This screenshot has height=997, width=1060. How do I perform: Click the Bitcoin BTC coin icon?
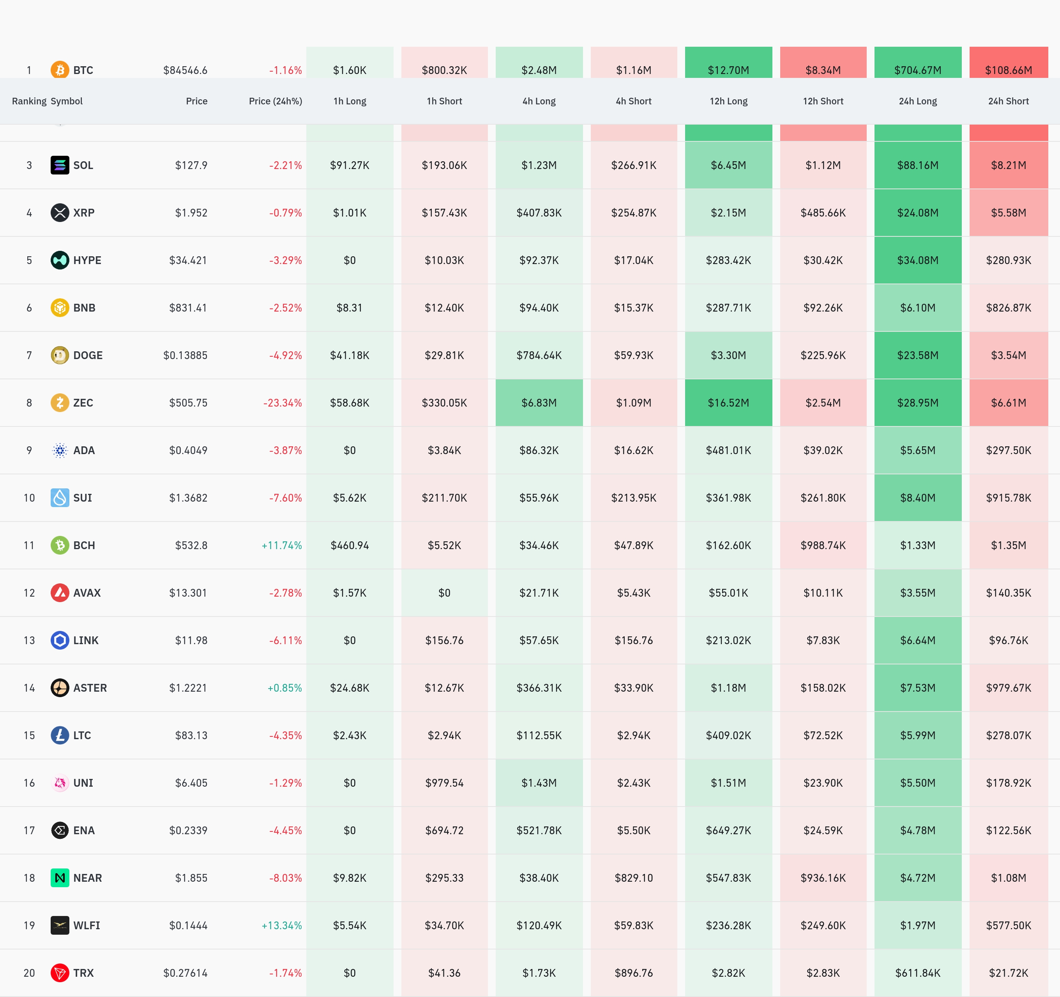point(60,70)
